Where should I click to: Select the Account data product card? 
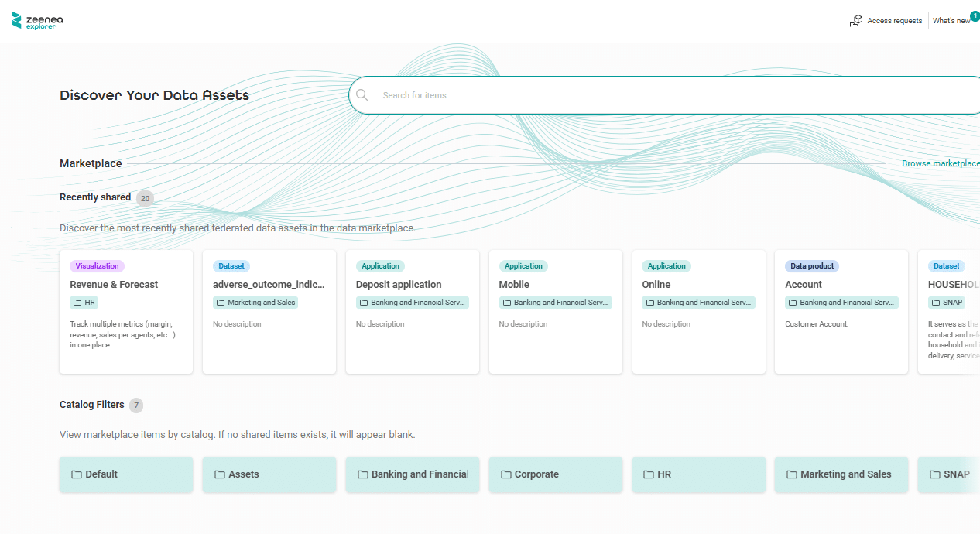point(841,312)
